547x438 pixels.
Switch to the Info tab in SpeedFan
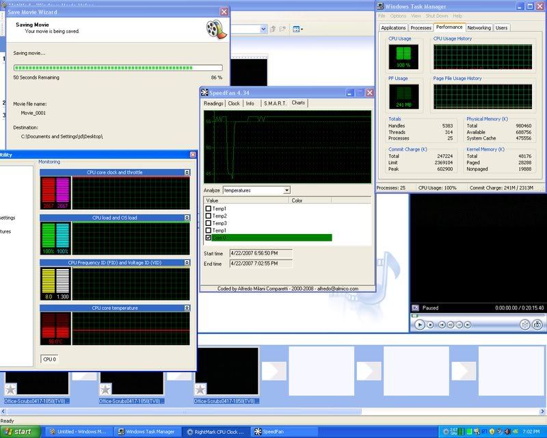tap(250, 103)
